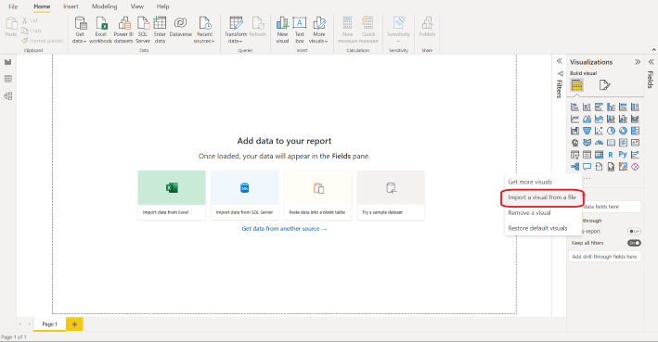Select the Donut chart visual
The height and width of the screenshot is (342, 658).
pyautogui.click(x=623, y=131)
